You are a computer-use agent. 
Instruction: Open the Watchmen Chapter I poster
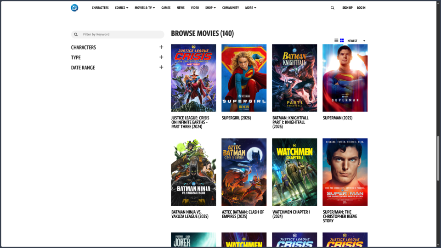pos(294,172)
